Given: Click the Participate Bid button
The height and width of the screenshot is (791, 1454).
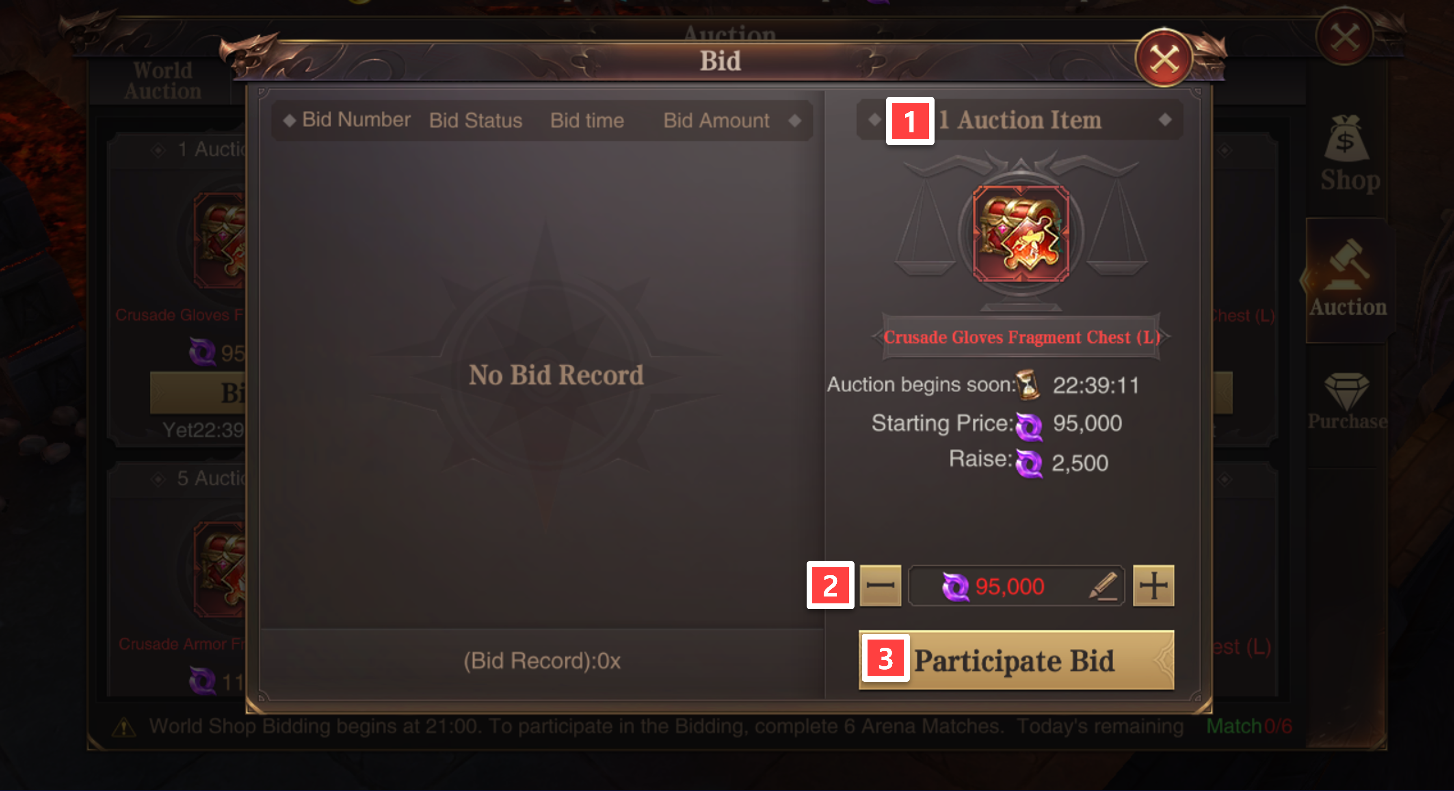Looking at the screenshot, I should [x=1016, y=659].
